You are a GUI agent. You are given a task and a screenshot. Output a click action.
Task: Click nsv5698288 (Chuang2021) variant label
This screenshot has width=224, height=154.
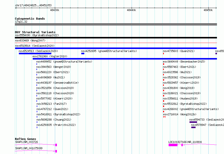[54, 120]
